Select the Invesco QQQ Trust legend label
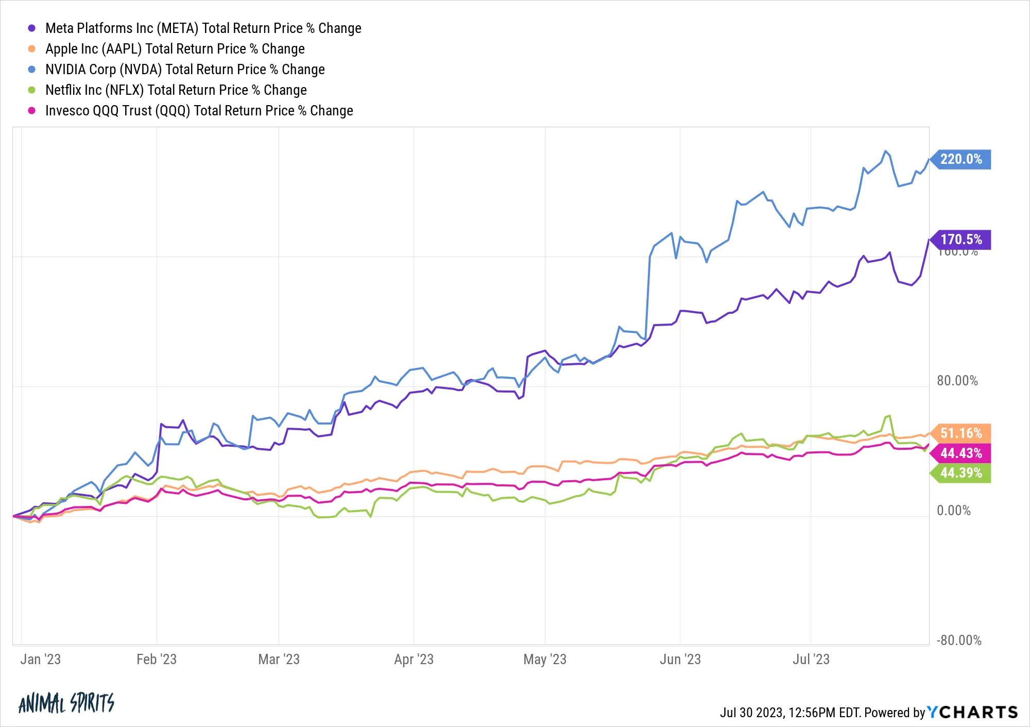This screenshot has height=727, width=1030. 199,111
